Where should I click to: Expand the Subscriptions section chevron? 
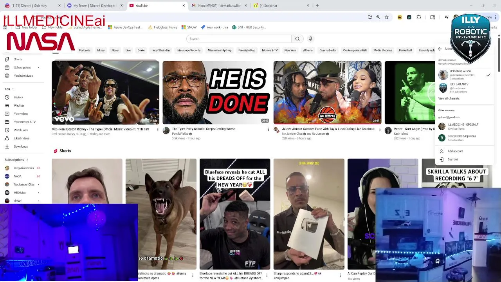[x=27, y=160]
